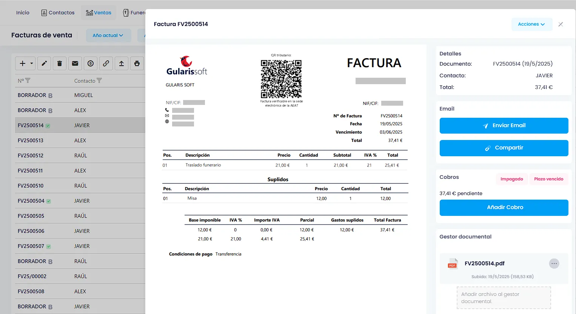The height and width of the screenshot is (314, 576).
Task: Open the Año actual period dropdown
Action: (x=108, y=35)
